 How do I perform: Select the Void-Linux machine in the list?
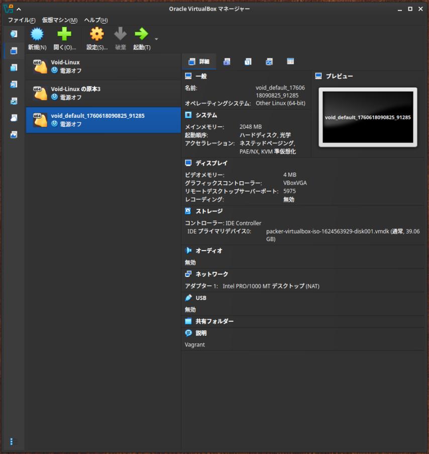(103, 66)
